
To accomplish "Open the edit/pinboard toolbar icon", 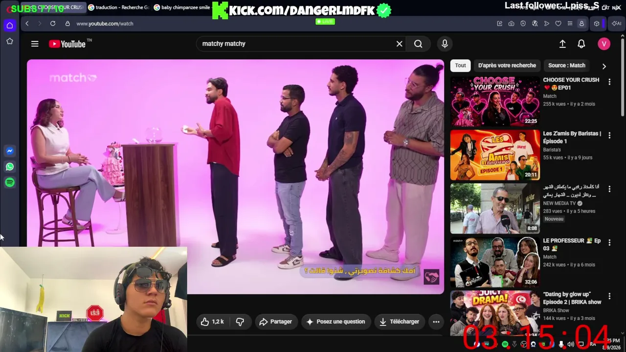I will click(x=499, y=23).
